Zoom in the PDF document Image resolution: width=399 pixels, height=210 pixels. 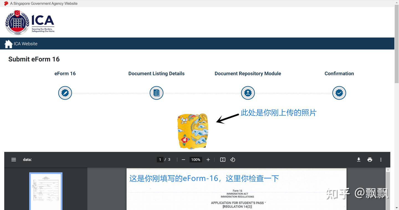click(208, 160)
